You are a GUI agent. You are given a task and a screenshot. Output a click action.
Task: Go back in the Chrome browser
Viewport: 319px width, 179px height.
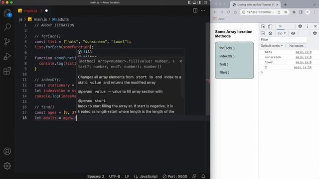tap(215, 12)
